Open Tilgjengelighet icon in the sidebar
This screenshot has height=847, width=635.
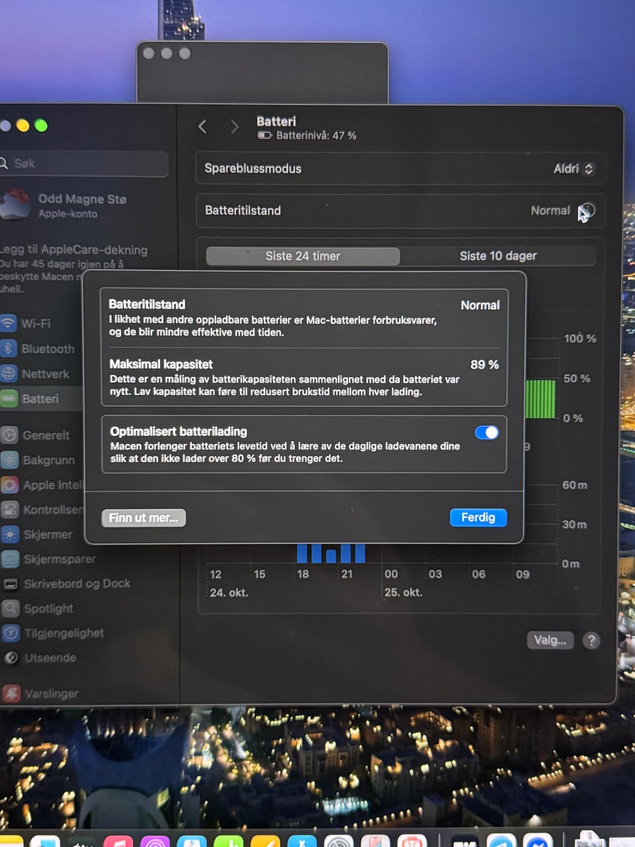(11, 633)
